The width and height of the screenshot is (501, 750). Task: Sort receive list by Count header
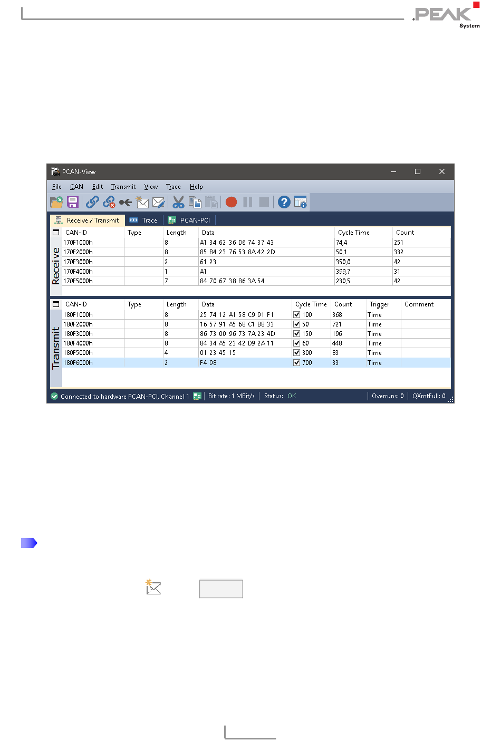421,233
